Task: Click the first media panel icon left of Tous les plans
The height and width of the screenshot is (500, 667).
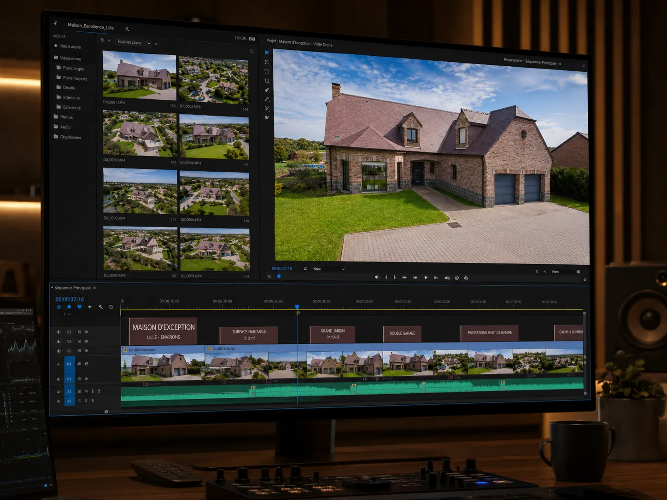Action: (x=102, y=40)
